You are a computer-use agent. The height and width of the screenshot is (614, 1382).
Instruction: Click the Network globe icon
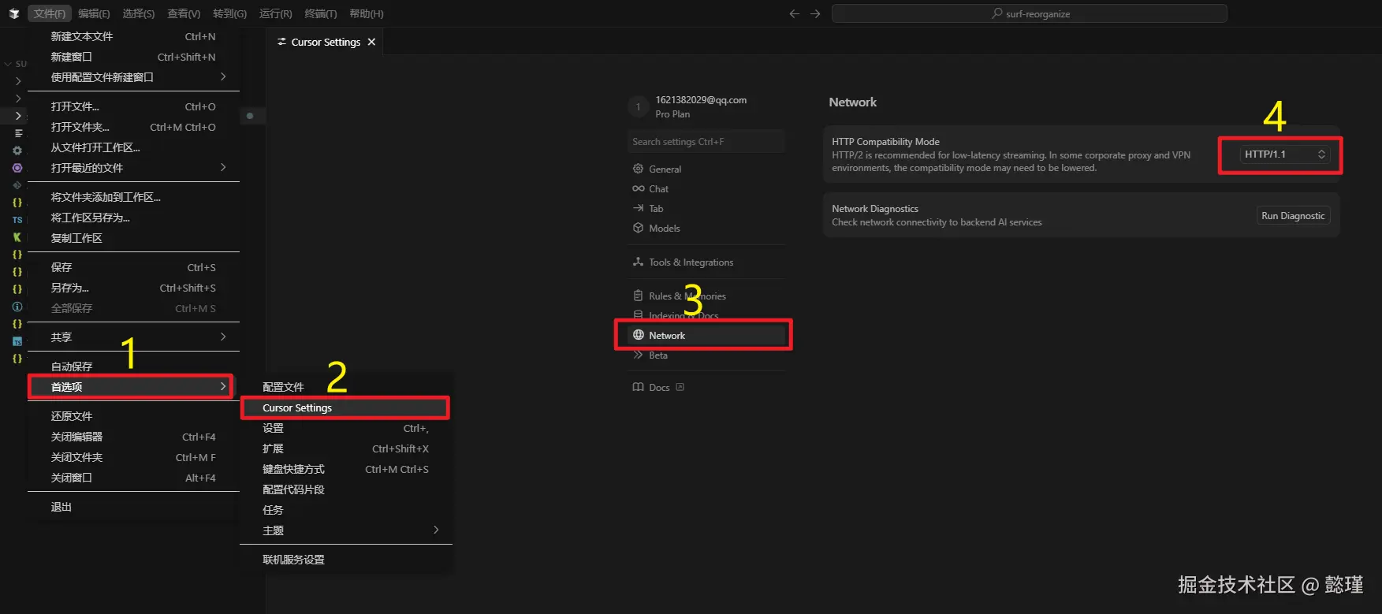pos(639,335)
